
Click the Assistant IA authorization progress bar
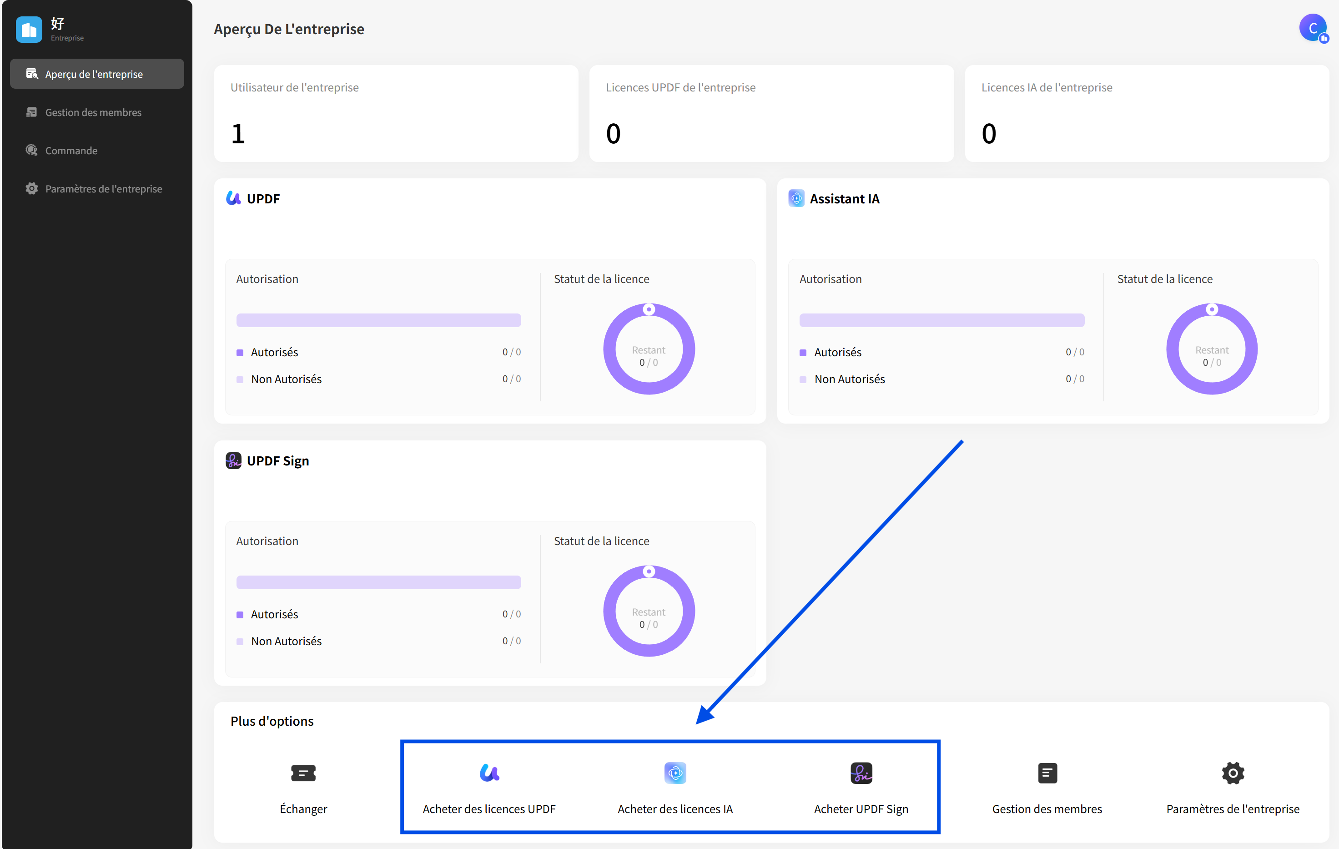pyautogui.click(x=942, y=320)
